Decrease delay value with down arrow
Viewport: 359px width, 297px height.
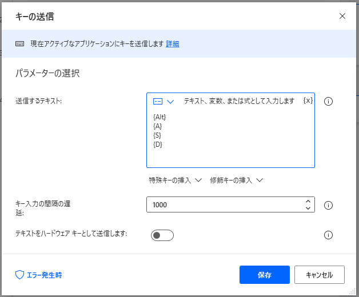(x=308, y=208)
